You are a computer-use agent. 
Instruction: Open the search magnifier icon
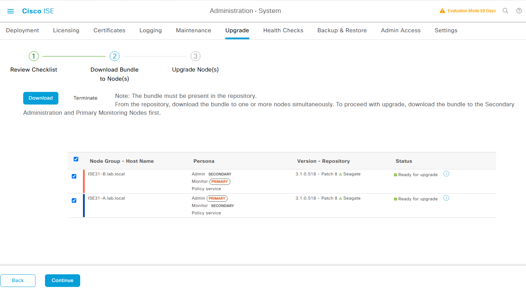(x=505, y=11)
